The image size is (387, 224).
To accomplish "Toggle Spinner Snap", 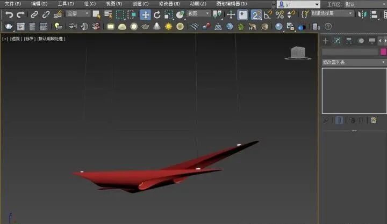I will tap(291, 15).
